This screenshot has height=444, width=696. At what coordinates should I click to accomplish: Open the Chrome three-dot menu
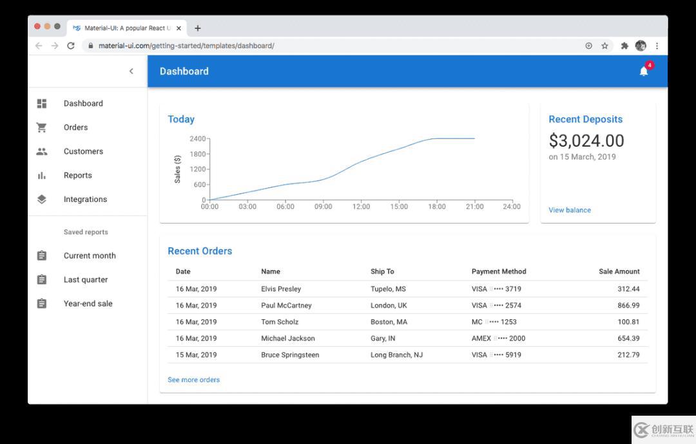[657, 46]
